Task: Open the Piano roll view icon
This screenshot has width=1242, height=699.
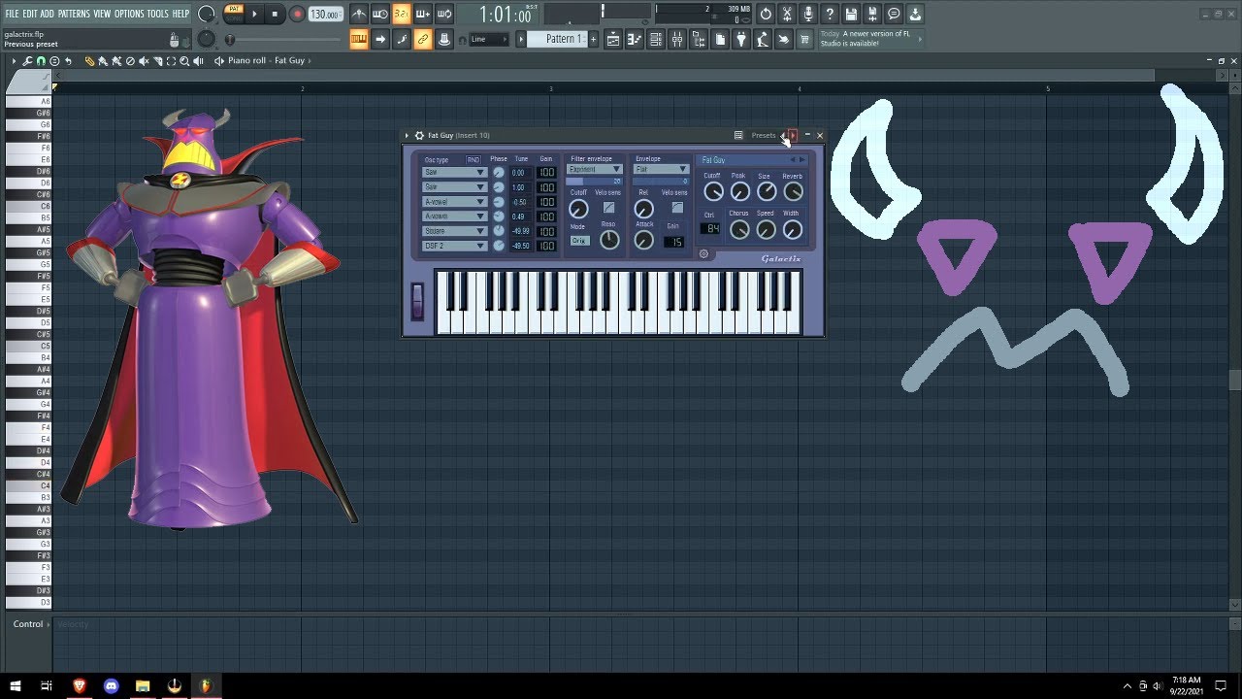Action: (634, 39)
